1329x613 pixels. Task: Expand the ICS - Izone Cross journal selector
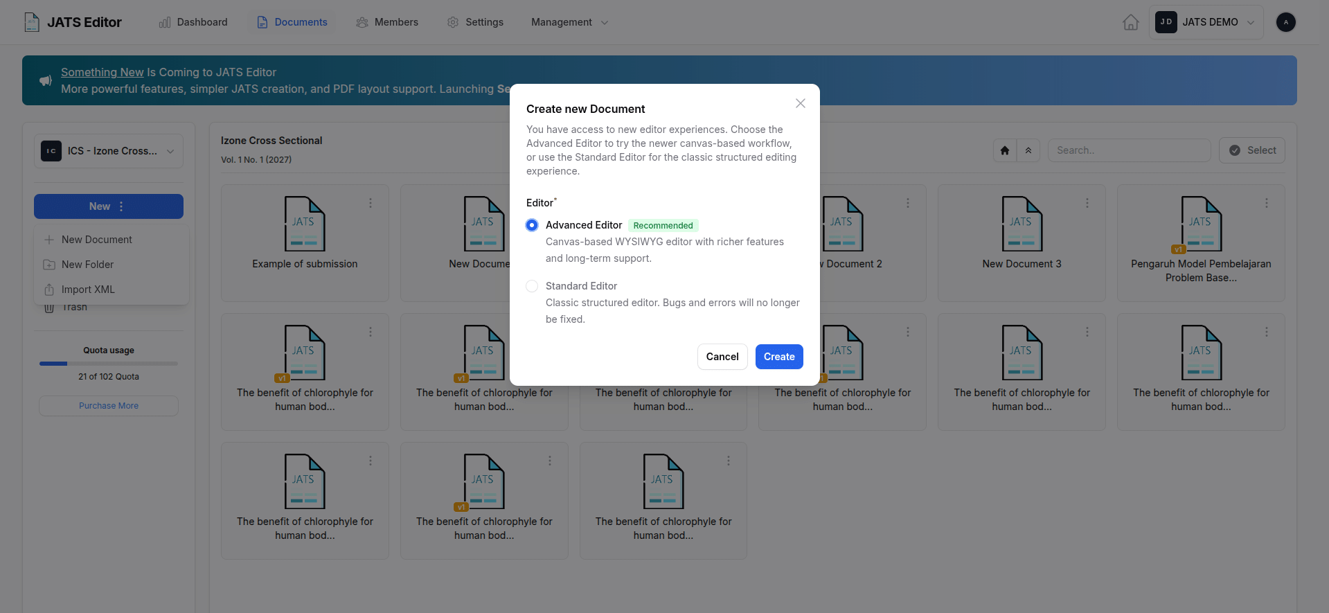pyautogui.click(x=109, y=151)
